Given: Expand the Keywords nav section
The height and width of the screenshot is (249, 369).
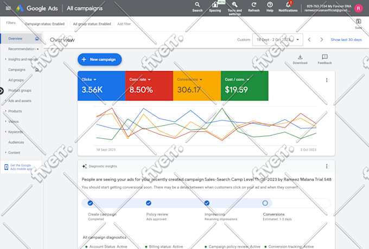Looking at the screenshot, I should (5, 132).
